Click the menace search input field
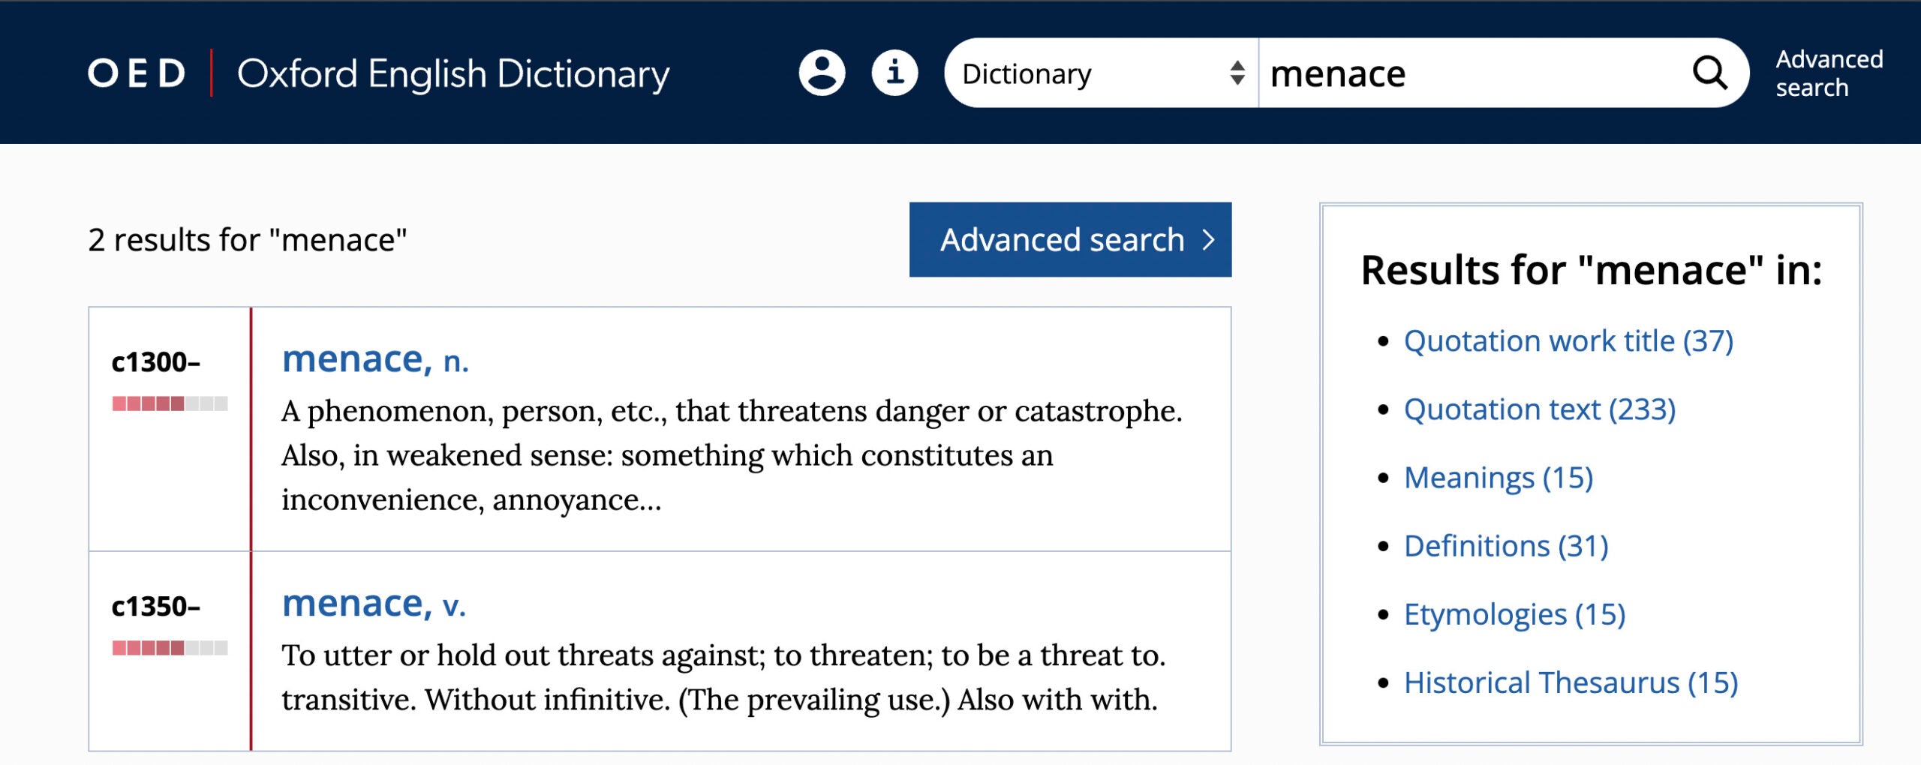1921x765 pixels. click(x=1471, y=73)
